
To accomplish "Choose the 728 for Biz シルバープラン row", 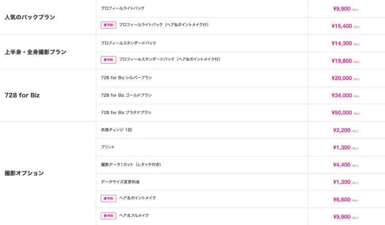I will click(126, 77).
